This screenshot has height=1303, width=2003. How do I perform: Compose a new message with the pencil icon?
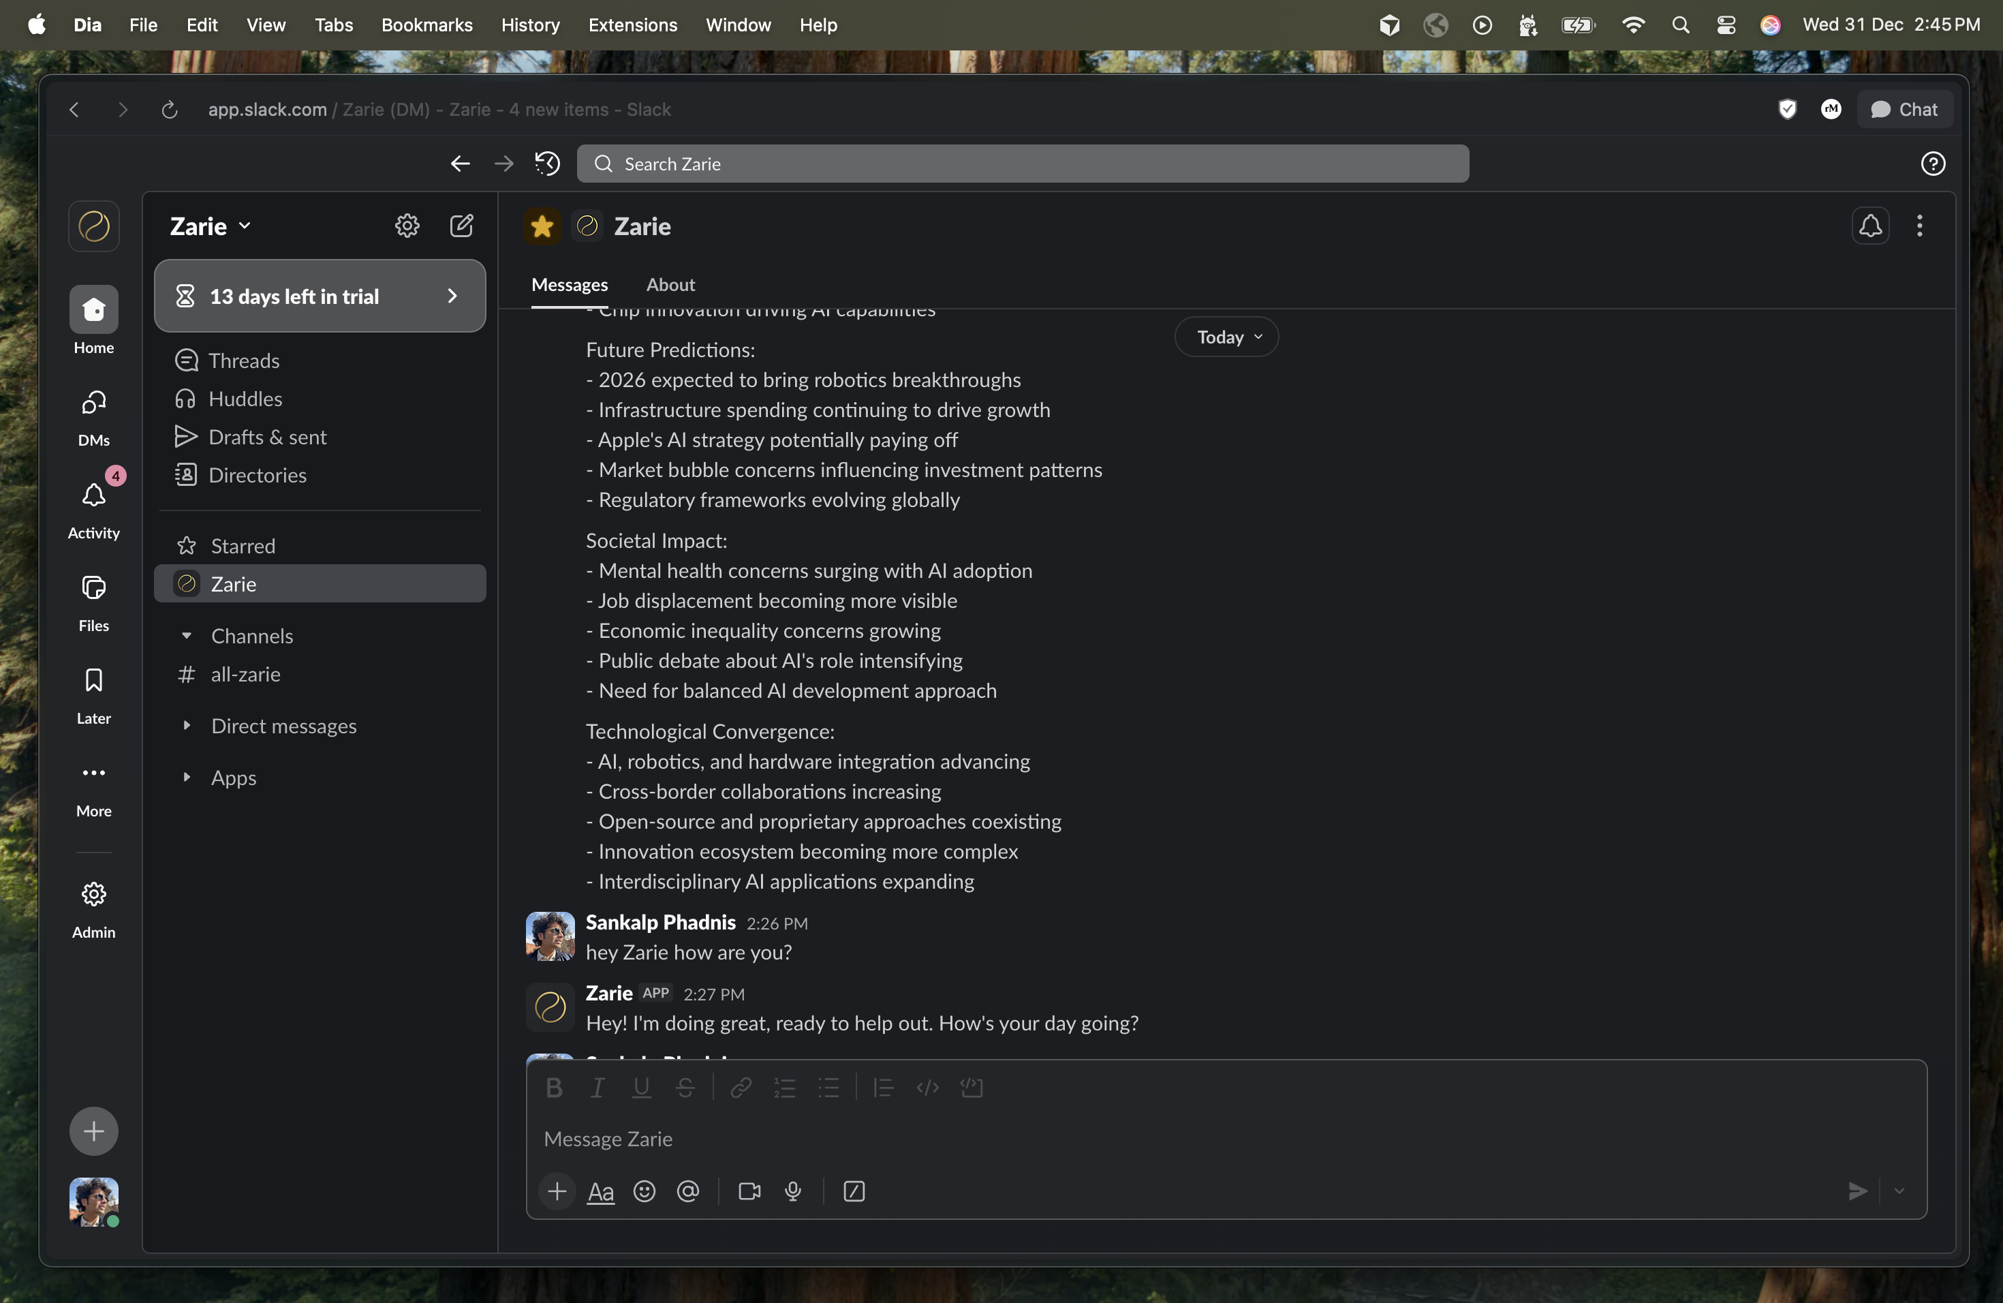[461, 226]
